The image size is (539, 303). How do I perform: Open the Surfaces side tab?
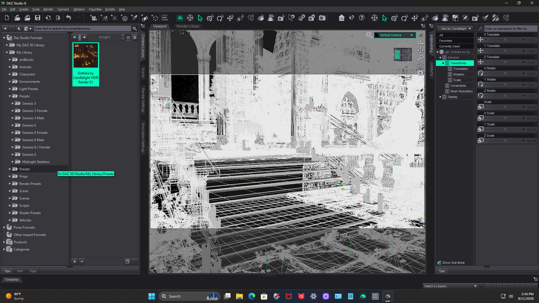(x=432, y=69)
